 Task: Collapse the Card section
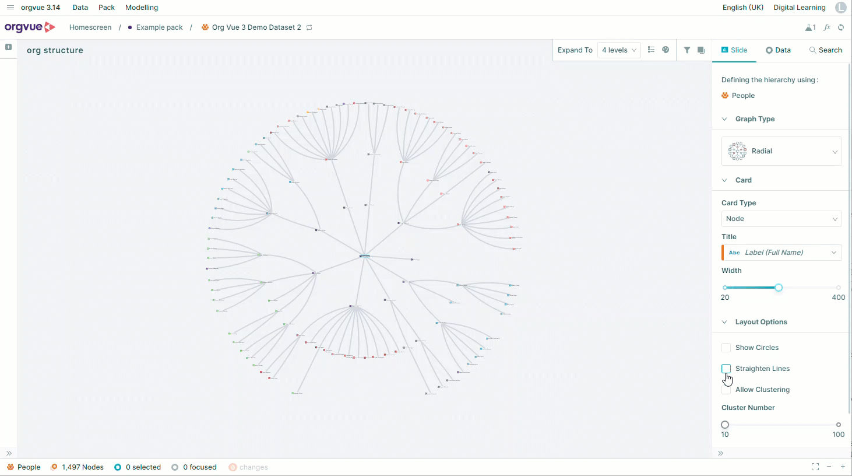pos(724,180)
